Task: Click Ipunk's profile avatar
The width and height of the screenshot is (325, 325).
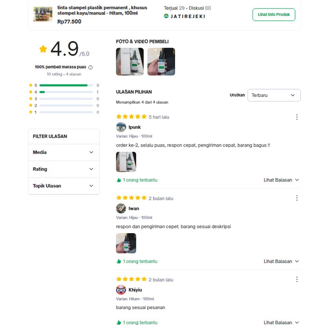Action: tap(121, 127)
